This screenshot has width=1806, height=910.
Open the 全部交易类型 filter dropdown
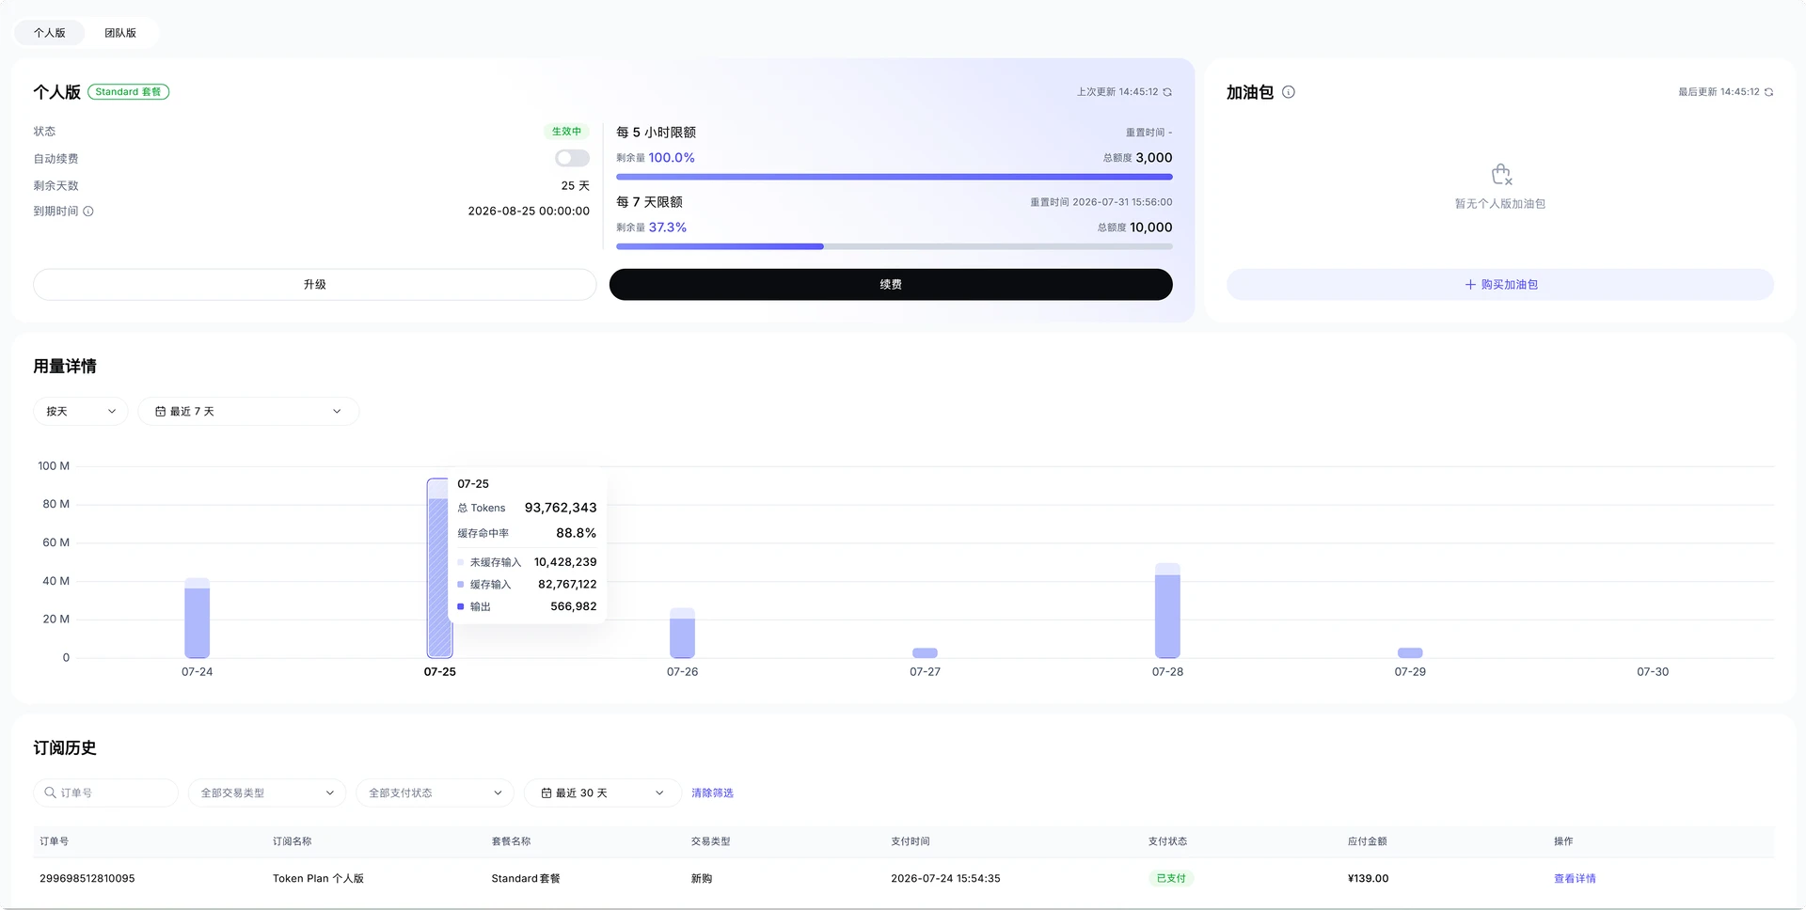[267, 793]
